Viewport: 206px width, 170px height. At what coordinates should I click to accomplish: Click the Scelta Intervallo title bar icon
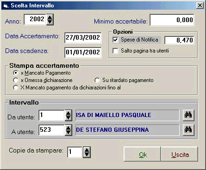click(6, 6)
